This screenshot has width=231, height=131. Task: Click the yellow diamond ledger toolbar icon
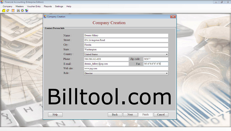[x=22, y=11]
